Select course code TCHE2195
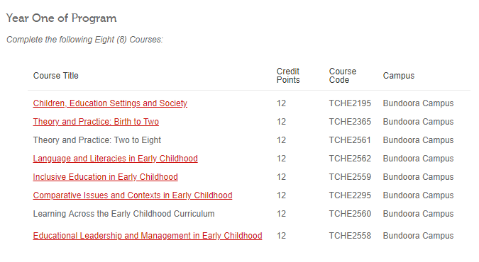Screen dimensions: 479x262 350,103
